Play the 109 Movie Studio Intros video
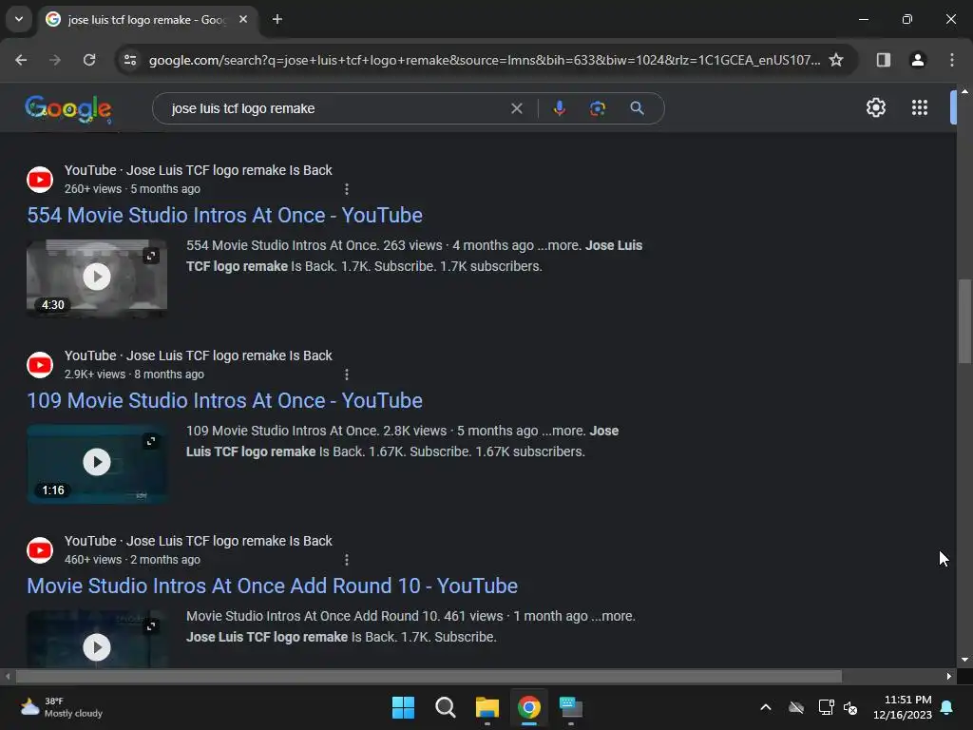The image size is (973, 730). [97, 463]
